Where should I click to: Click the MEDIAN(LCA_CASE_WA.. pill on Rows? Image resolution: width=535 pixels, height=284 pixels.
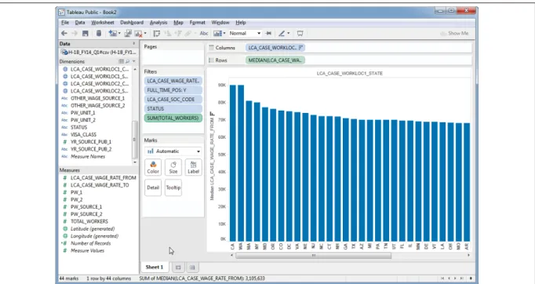coord(275,60)
